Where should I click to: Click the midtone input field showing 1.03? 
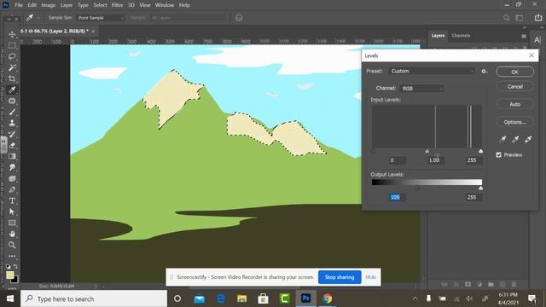(x=435, y=160)
